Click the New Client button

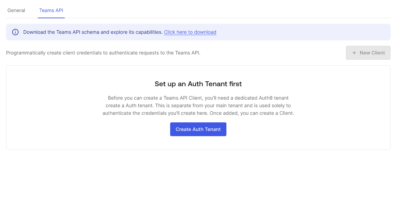[x=368, y=53]
